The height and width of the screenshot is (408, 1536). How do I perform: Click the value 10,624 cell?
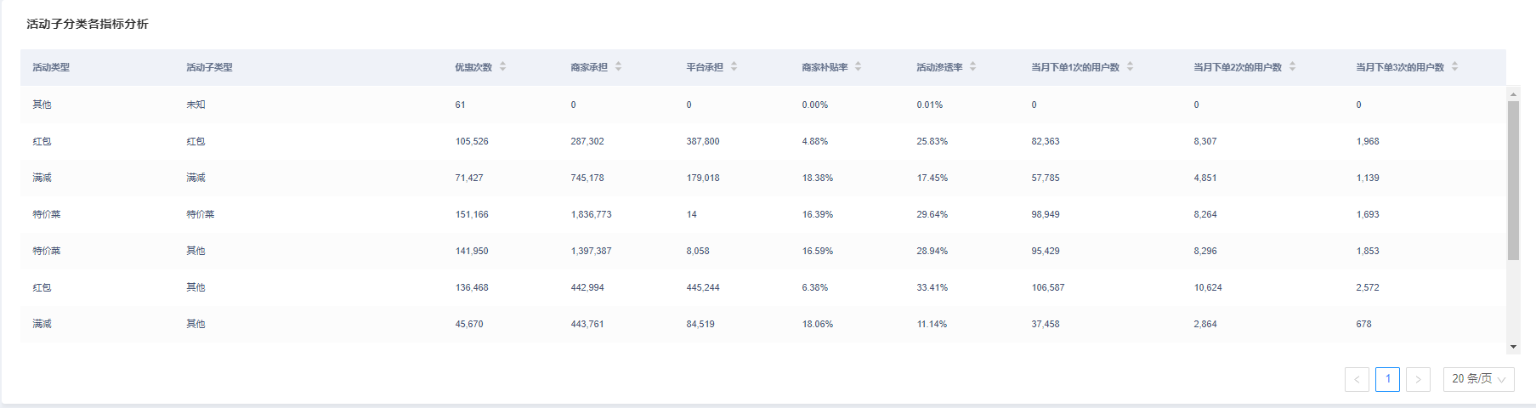(1208, 287)
